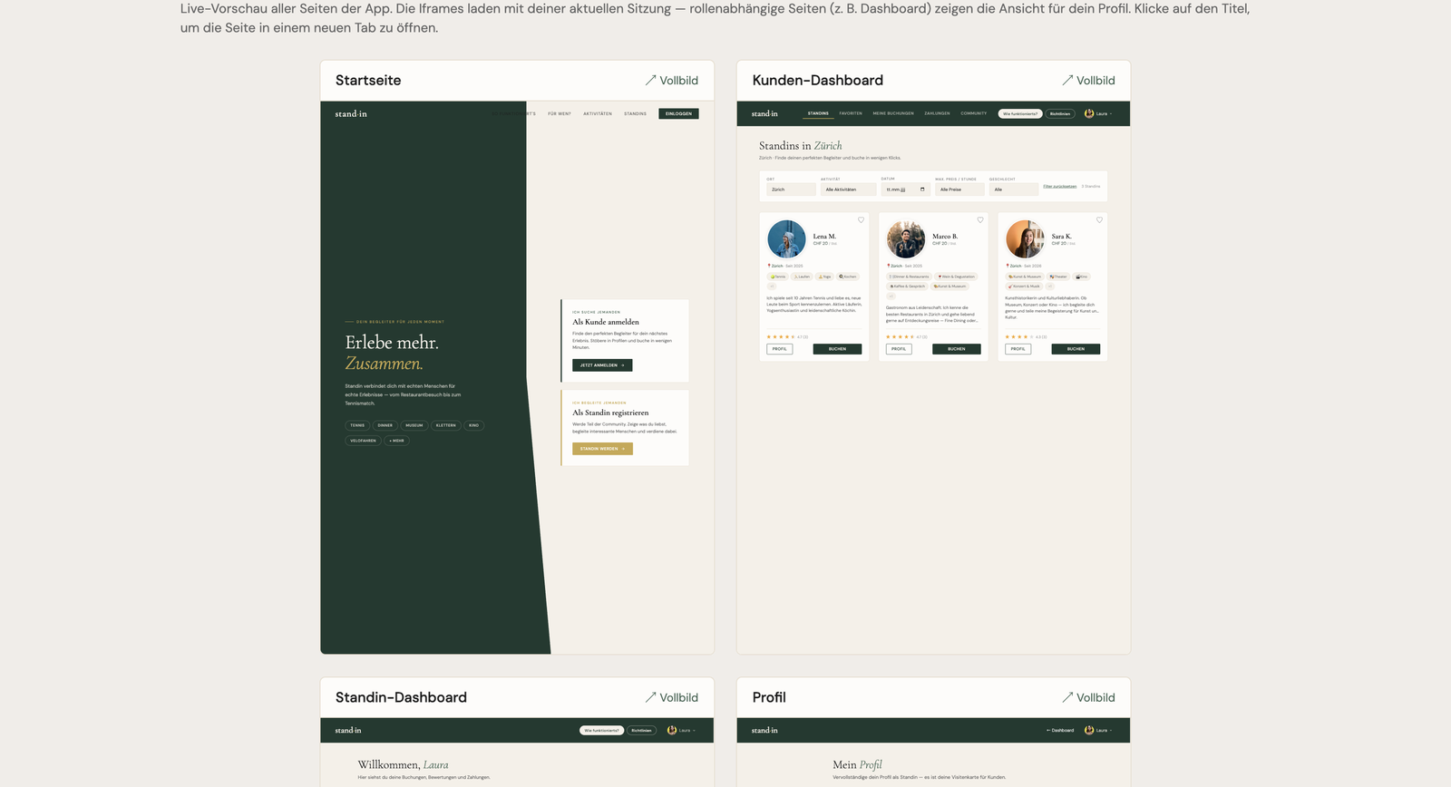This screenshot has width=1451, height=787.
Task: Click the stand-in logo in the Startseite preview
Action: point(351,114)
